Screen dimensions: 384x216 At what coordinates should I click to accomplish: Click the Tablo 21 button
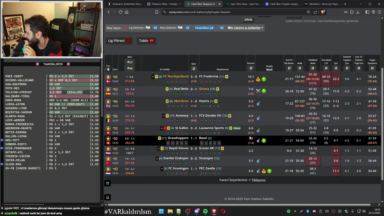tap(146, 40)
